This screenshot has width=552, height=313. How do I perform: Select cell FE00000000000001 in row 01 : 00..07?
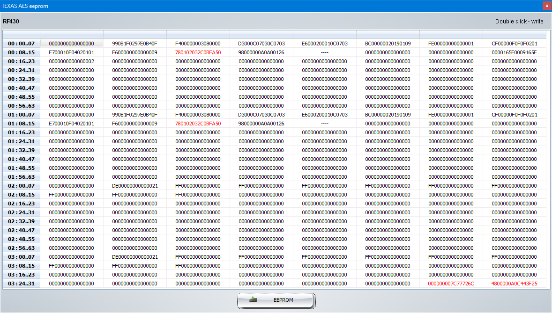tap(451, 115)
